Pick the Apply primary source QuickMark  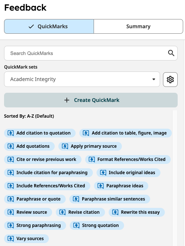[90, 146]
